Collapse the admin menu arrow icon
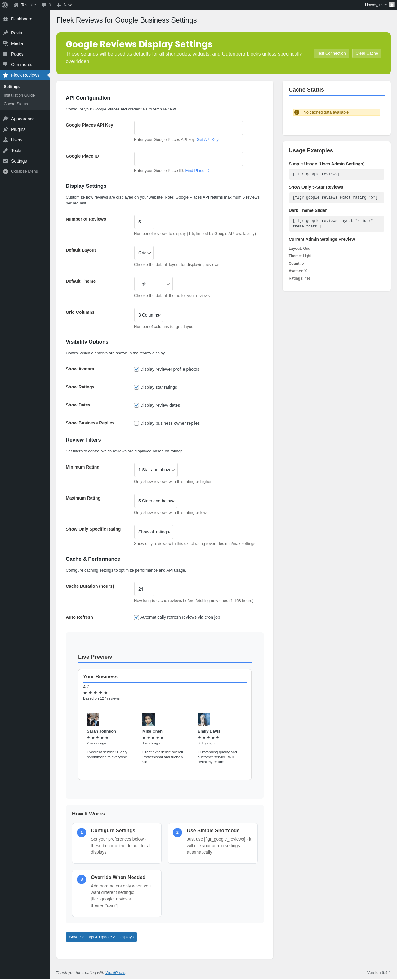The width and height of the screenshot is (397, 979). tap(6, 171)
